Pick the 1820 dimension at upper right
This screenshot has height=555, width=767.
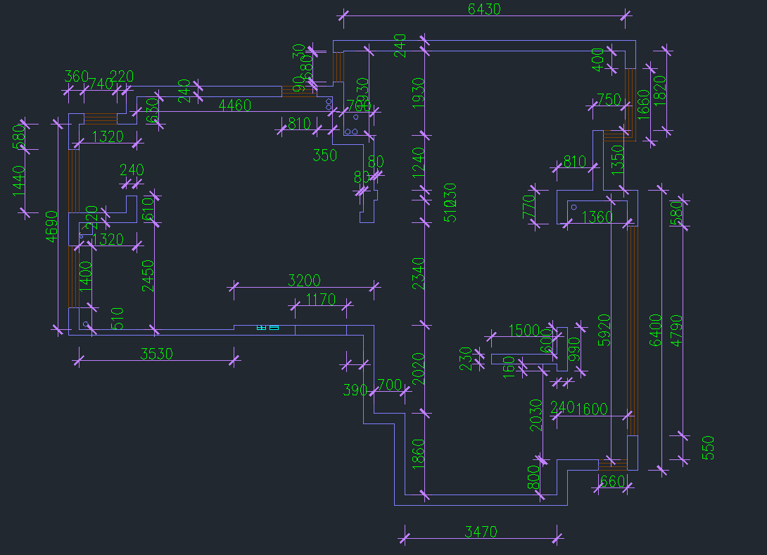pyautogui.click(x=660, y=91)
